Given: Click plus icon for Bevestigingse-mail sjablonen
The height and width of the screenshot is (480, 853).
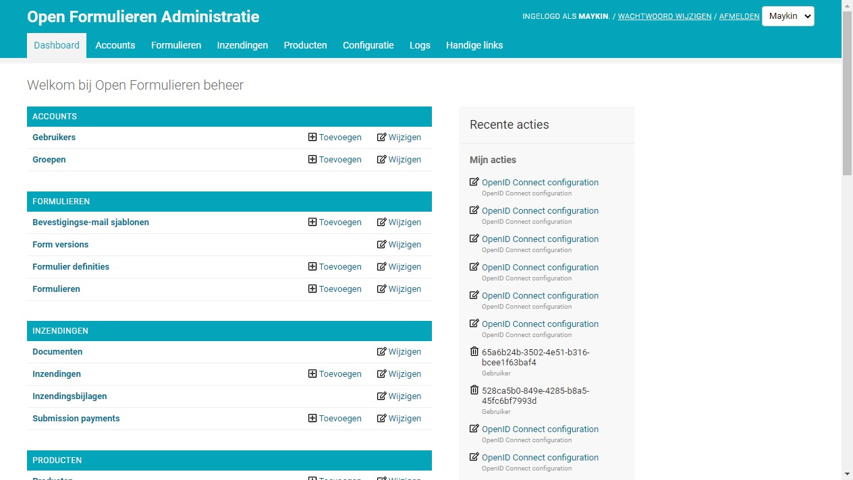Looking at the screenshot, I should tap(312, 222).
